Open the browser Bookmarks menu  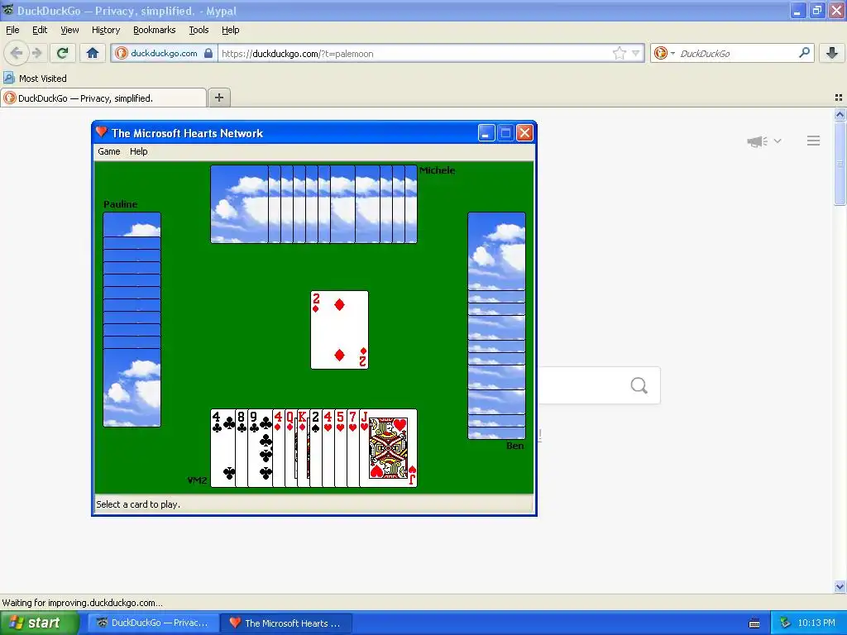154,31
